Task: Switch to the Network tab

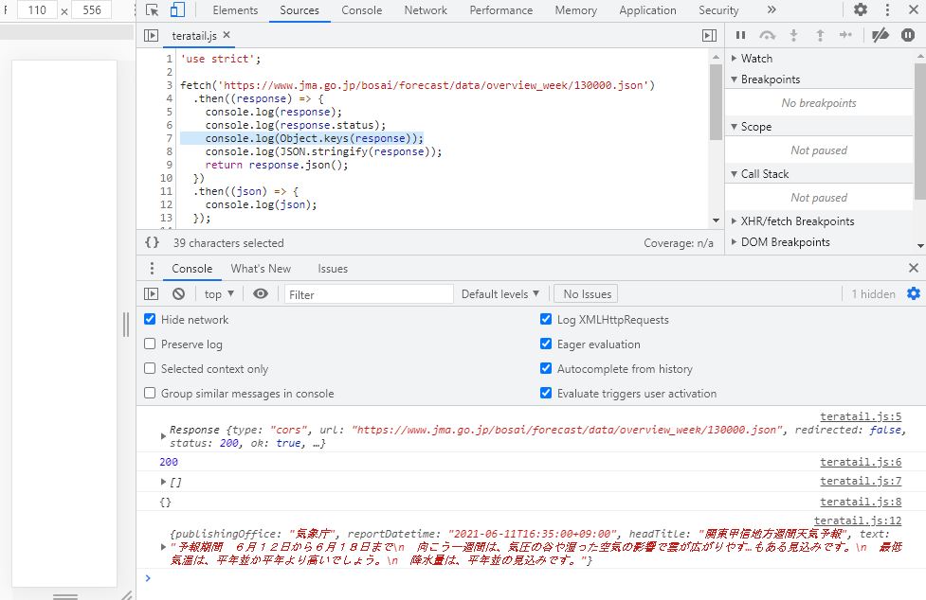Action: [x=425, y=10]
